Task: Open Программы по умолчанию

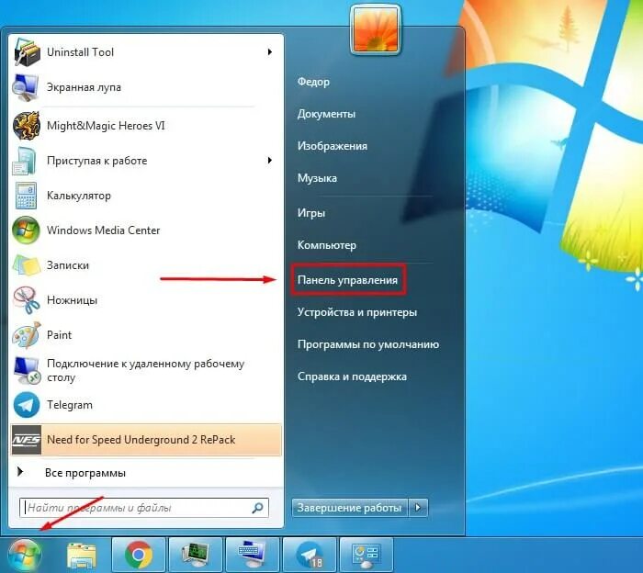Action: pyautogui.click(x=368, y=344)
